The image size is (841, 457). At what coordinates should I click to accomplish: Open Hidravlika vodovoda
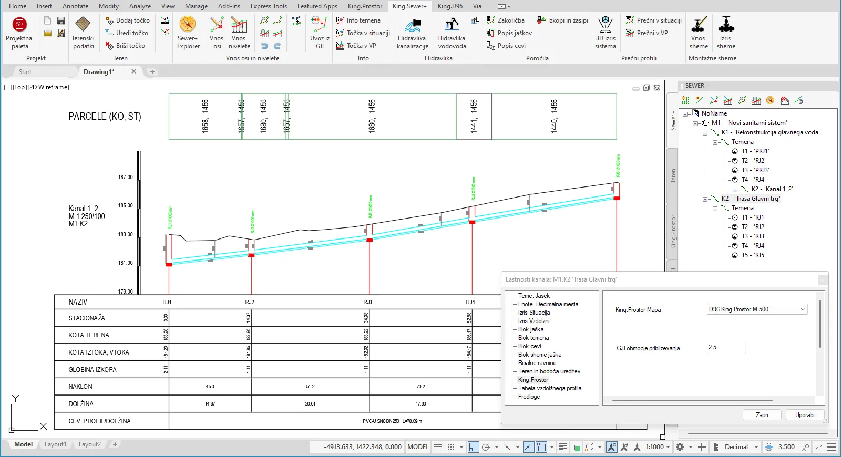coord(452,33)
